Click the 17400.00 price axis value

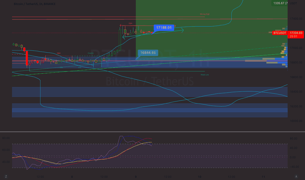[x=296, y=19]
